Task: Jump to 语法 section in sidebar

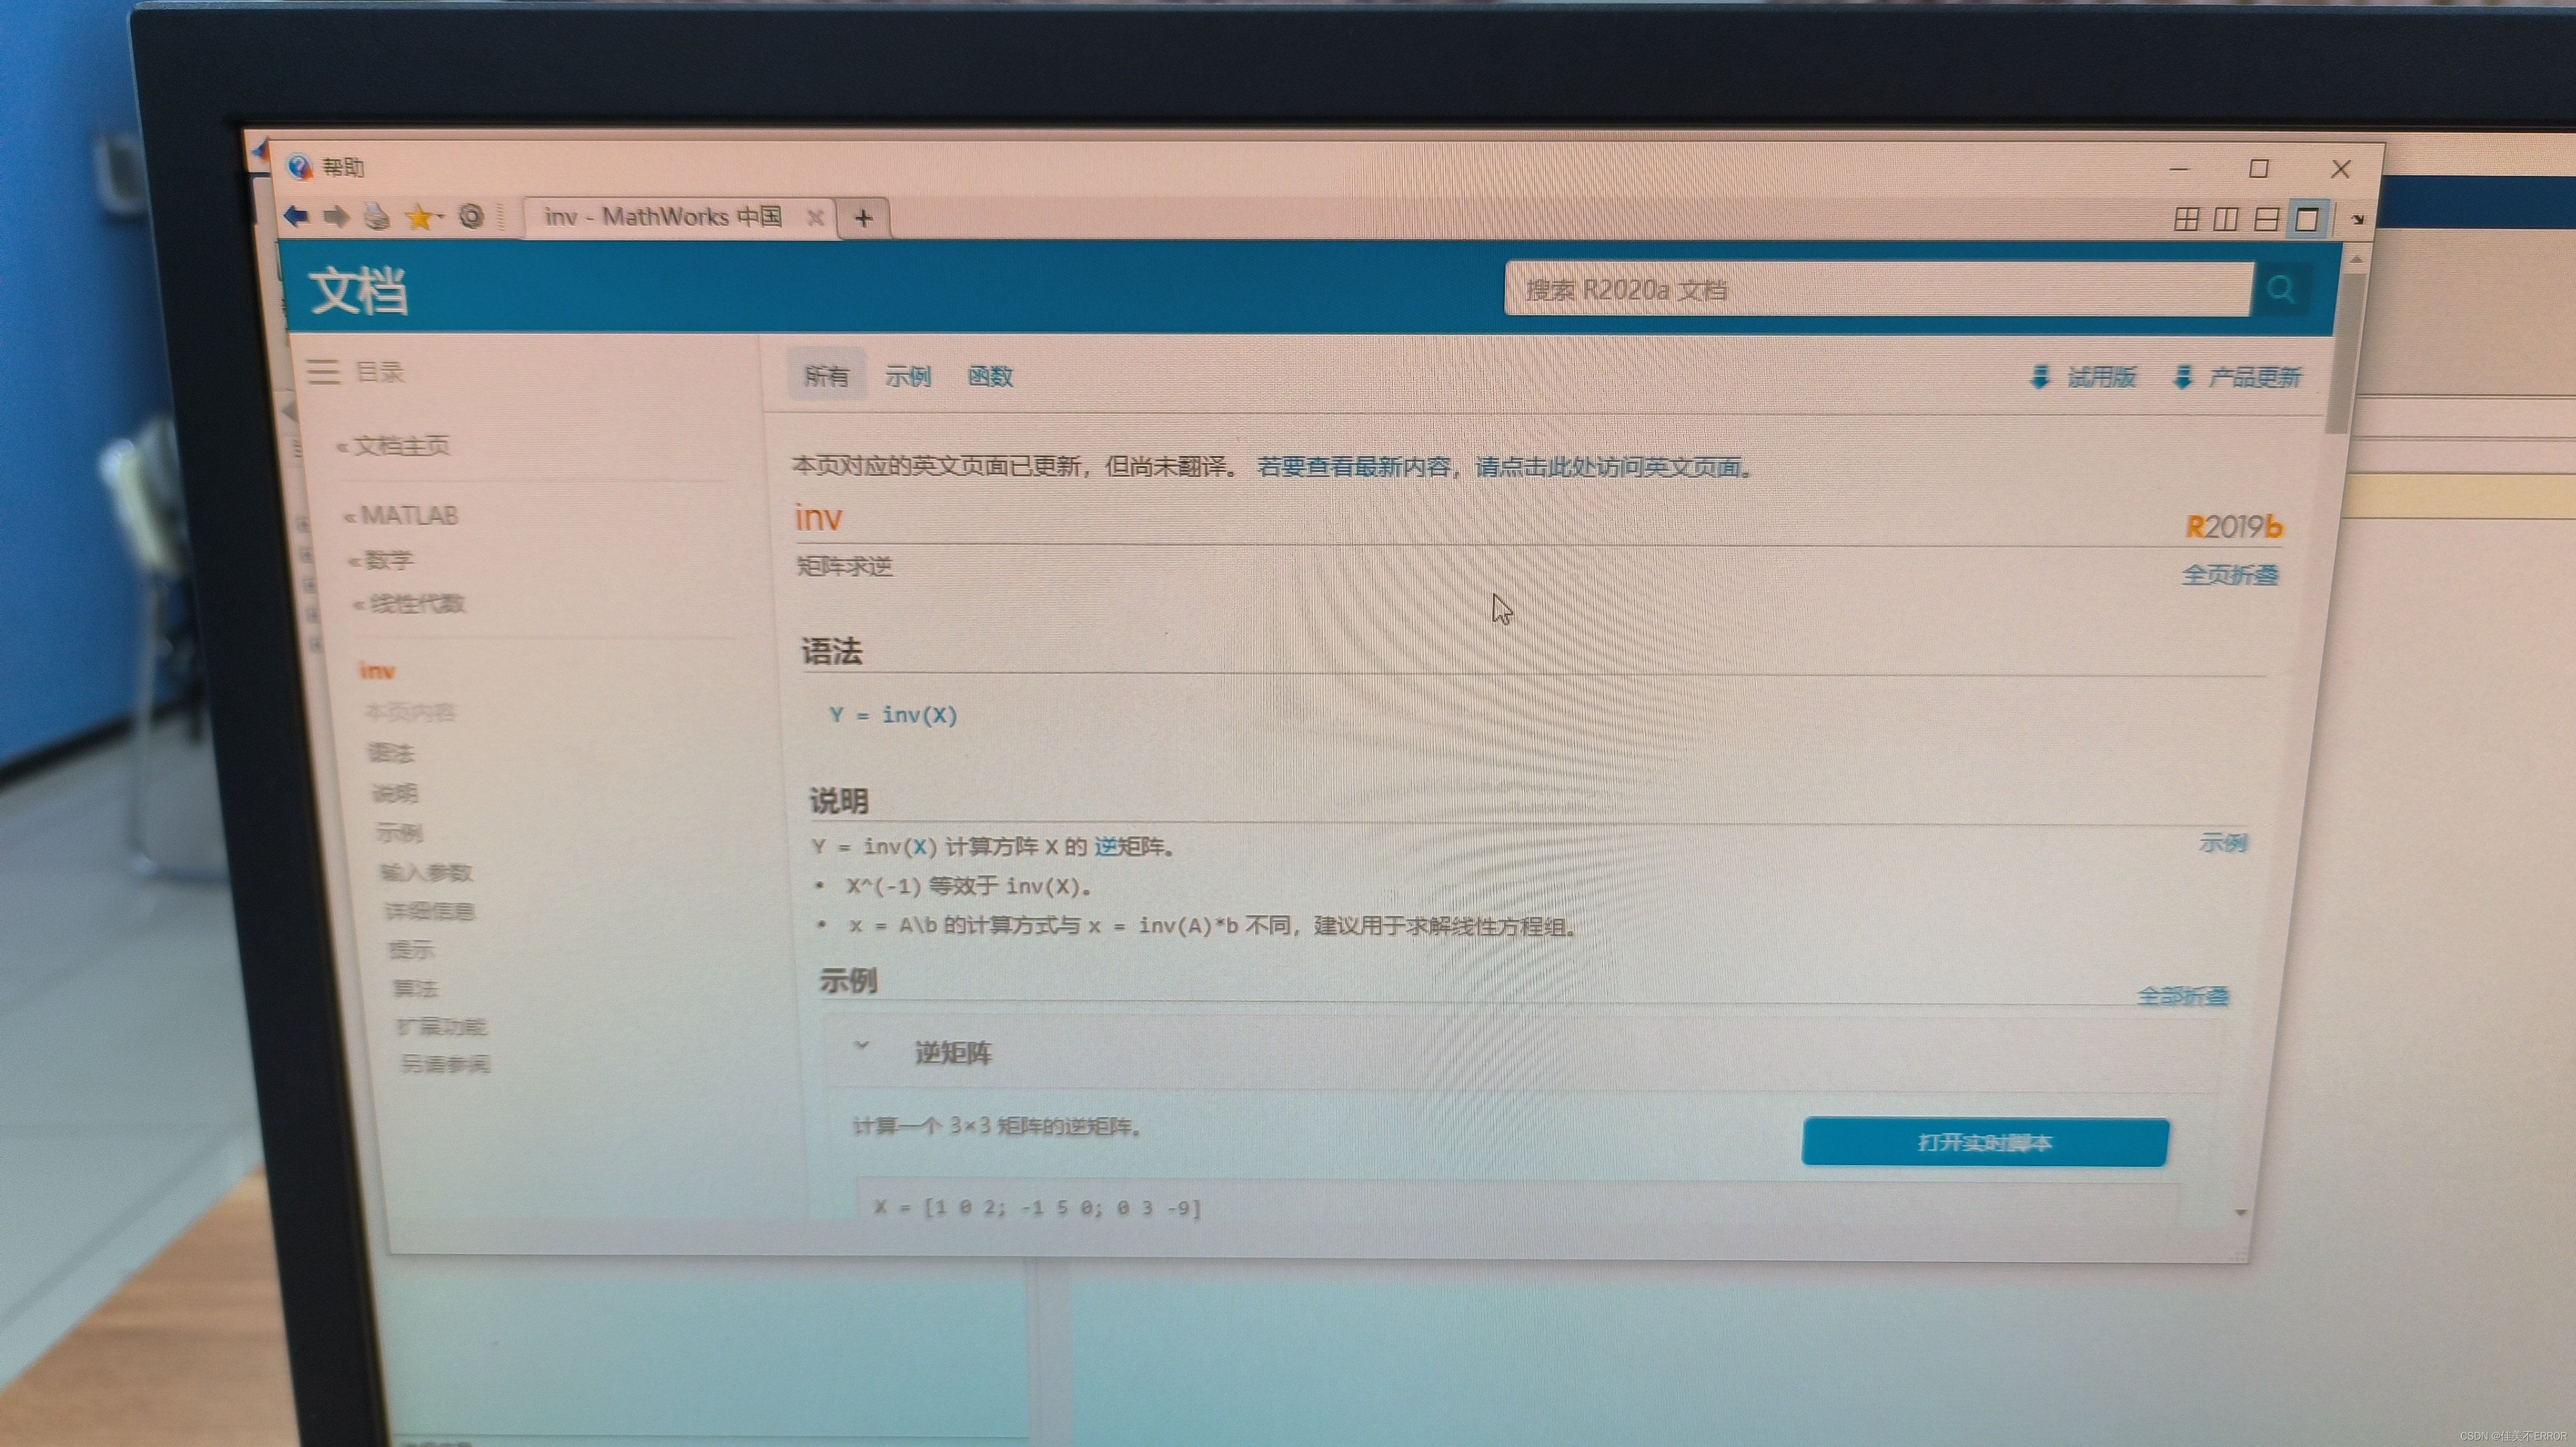Action: tap(390, 752)
